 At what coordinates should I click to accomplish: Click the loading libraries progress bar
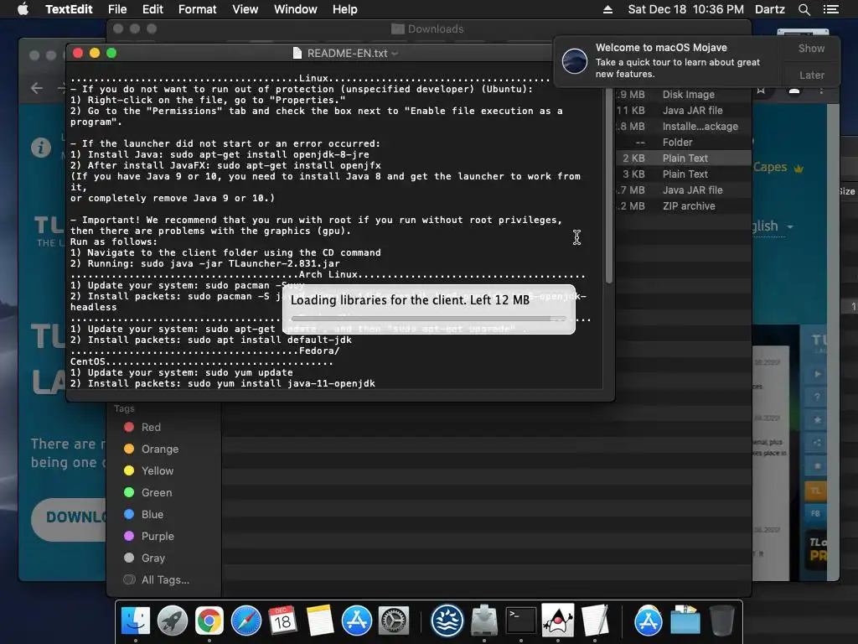(428, 318)
